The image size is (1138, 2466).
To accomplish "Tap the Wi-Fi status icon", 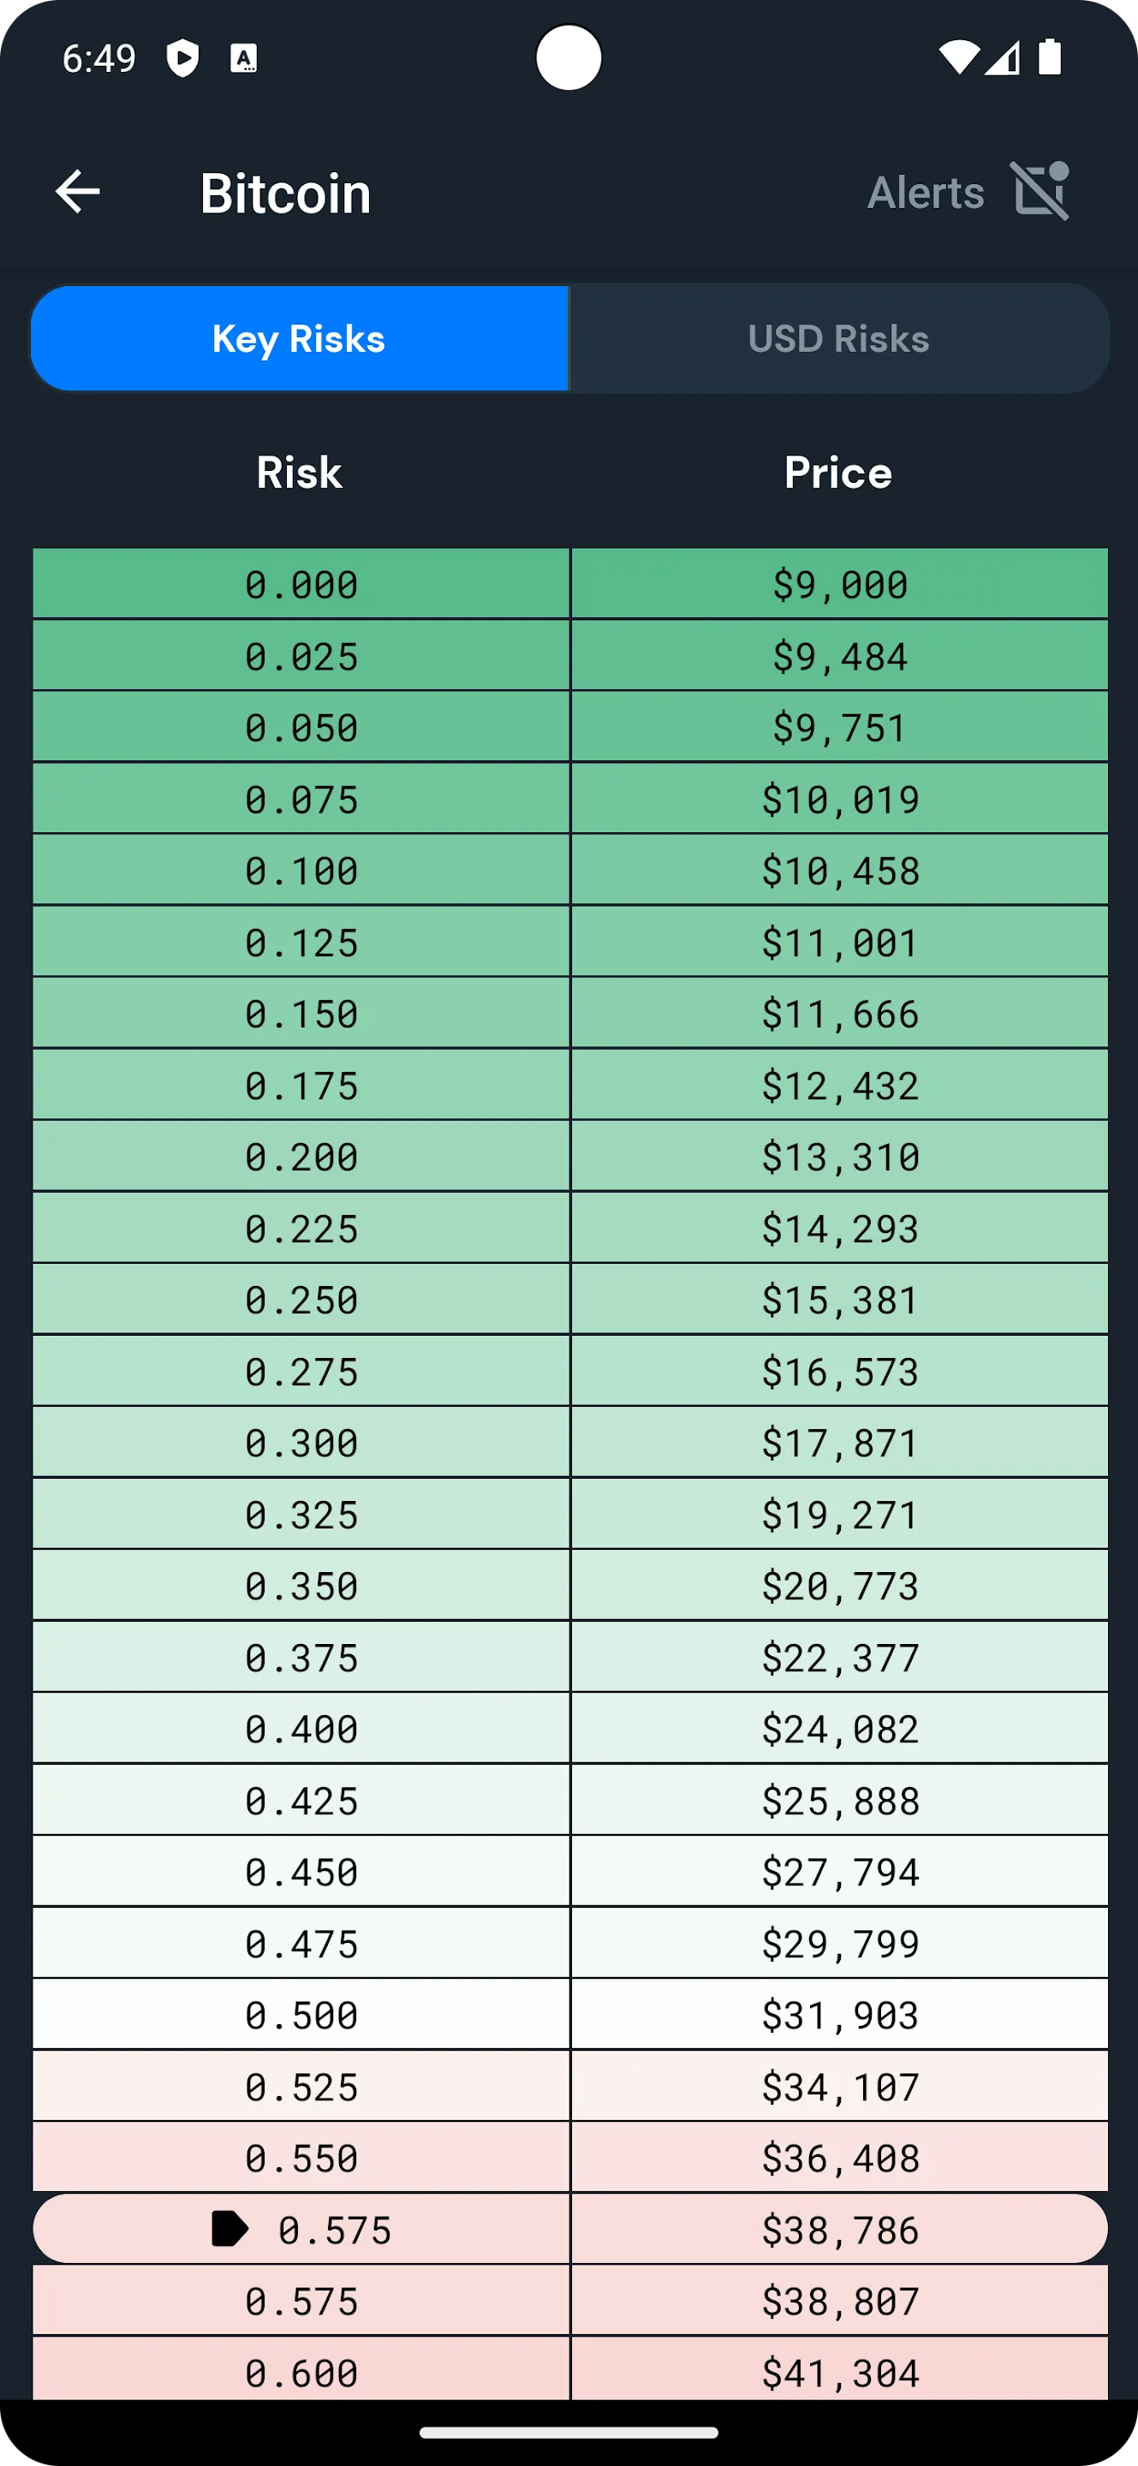I will point(957,57).
